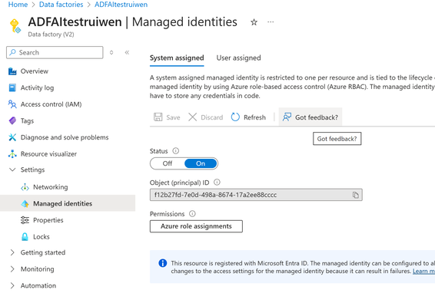Screen dimensions: 435x293
Task: Set the status toggle to On
Action: 201,163
